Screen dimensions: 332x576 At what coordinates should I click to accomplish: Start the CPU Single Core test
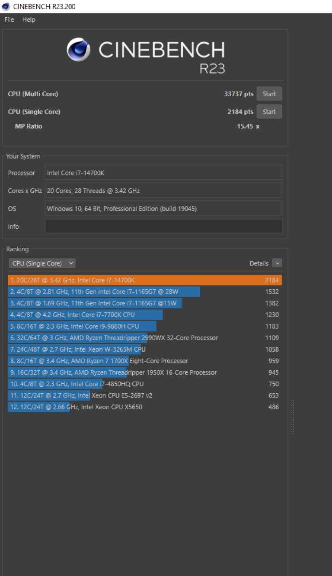tap(269, 112)
